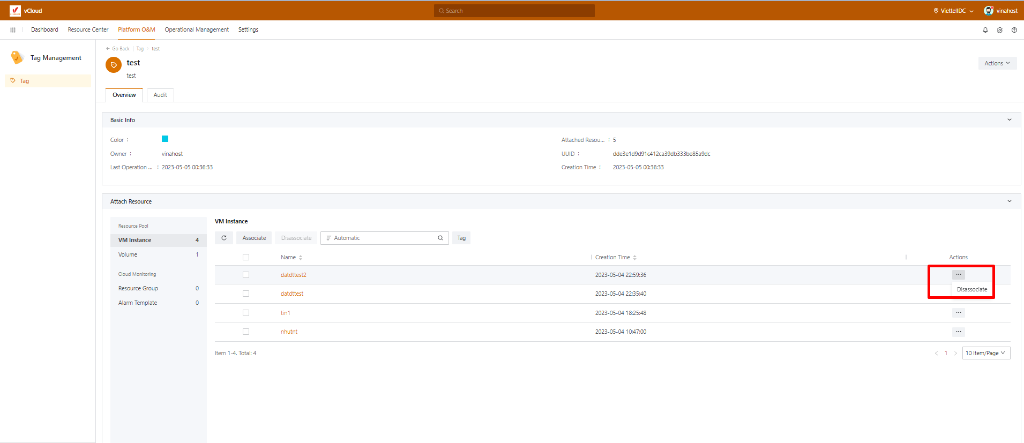This screenshot has height=443, width=1024.
Task: Open the more actions ellipsis for tin1
Action: 958,312
